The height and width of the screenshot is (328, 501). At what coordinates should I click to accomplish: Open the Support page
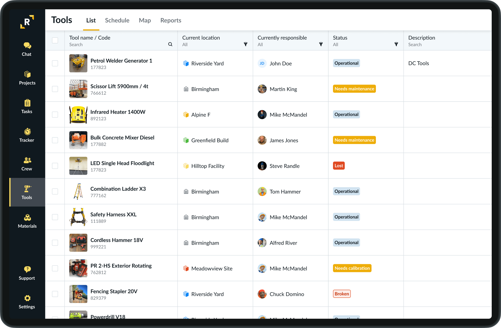pyautogui.click(x=26, y=273)
